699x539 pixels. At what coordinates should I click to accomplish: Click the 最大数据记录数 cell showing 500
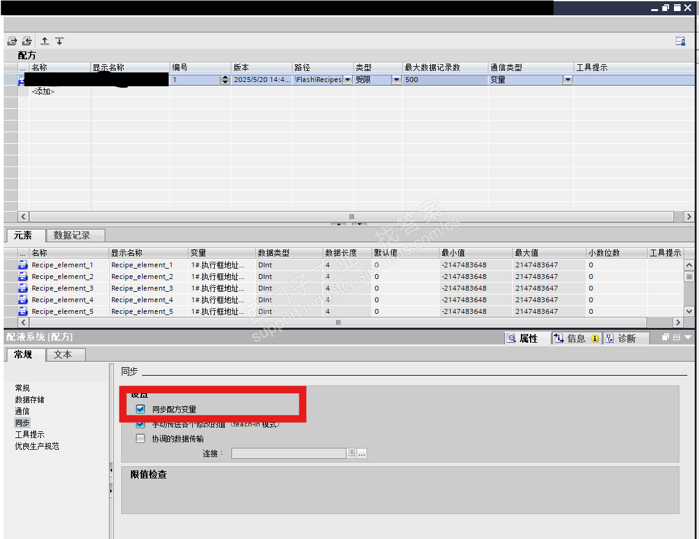(x=445, y=80)
